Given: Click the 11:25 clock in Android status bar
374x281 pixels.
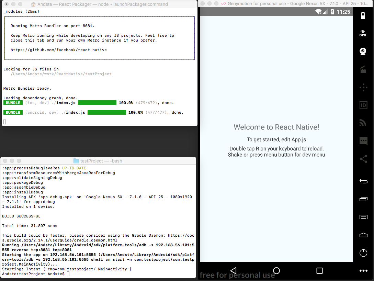Looking at the screenshot, I should click(x=343, y=12).
